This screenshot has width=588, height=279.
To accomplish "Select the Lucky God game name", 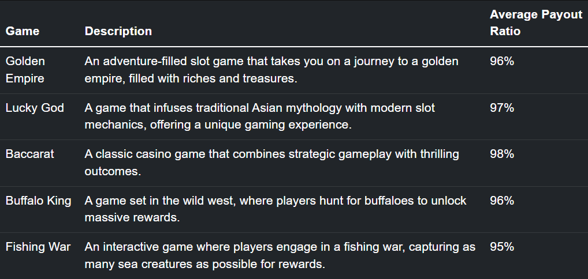I will 35,108.
